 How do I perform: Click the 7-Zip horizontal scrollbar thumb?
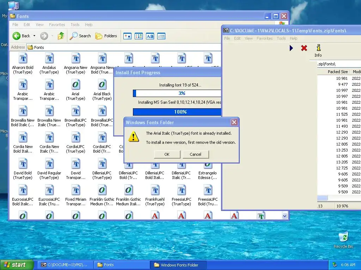click(322, 198)
